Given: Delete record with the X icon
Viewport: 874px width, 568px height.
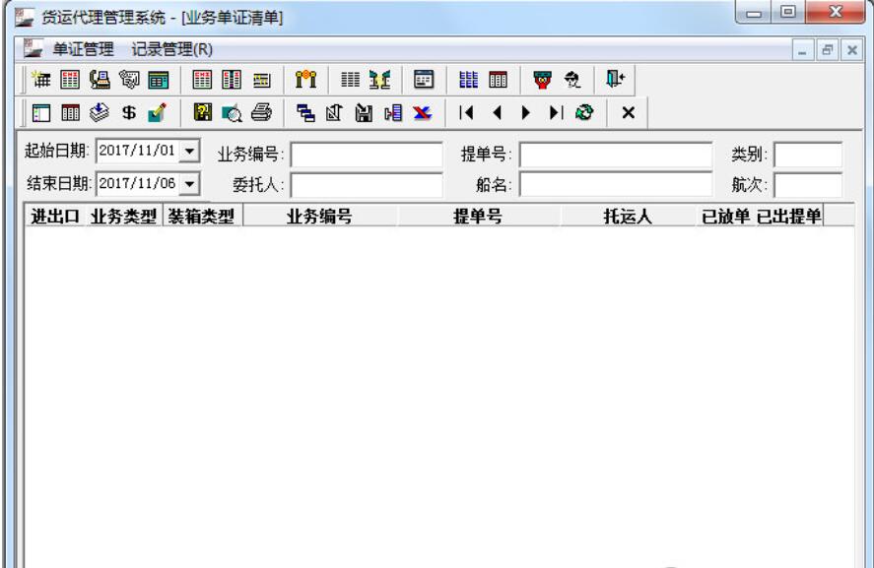Looking at the screenshot, I should pos(629,112).
